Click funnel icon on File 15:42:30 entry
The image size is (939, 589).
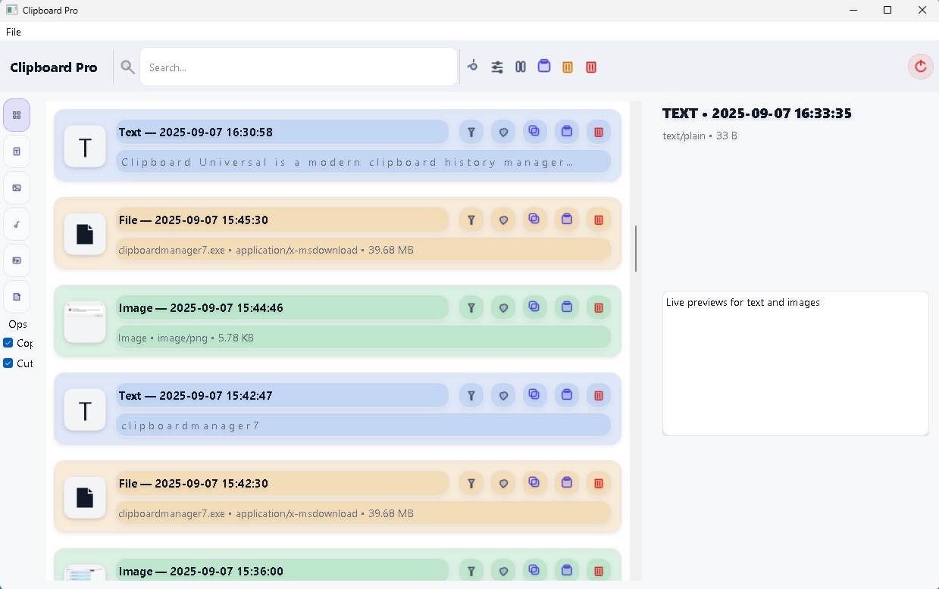pos(471,483)
